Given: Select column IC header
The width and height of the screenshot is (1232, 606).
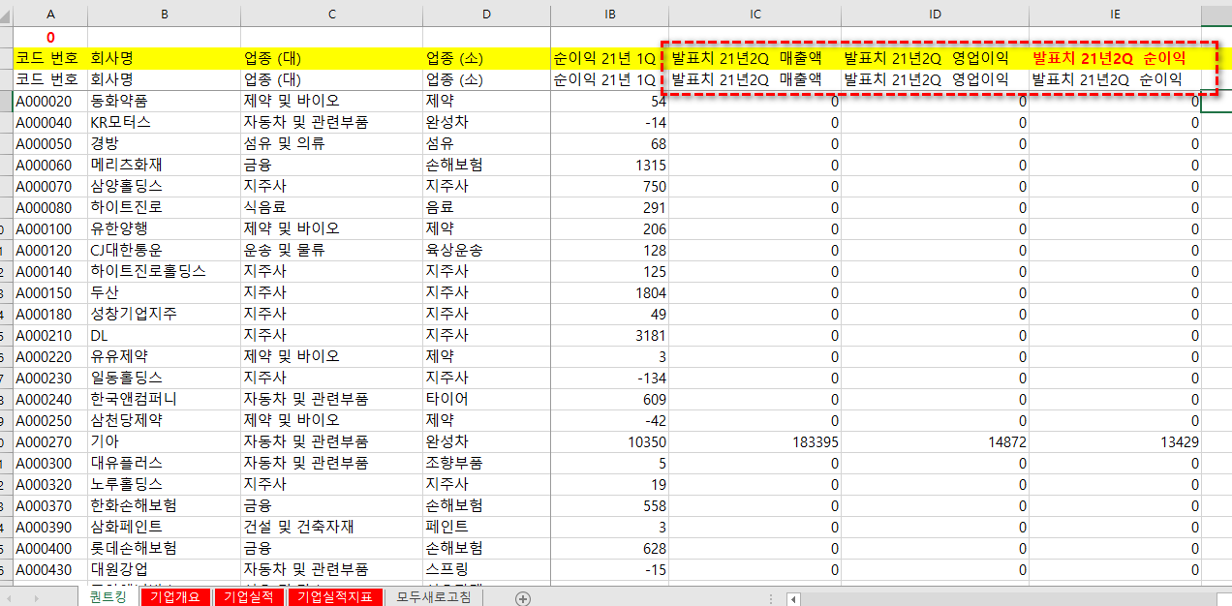Looking at the screenshot, I should pos(755,15).
